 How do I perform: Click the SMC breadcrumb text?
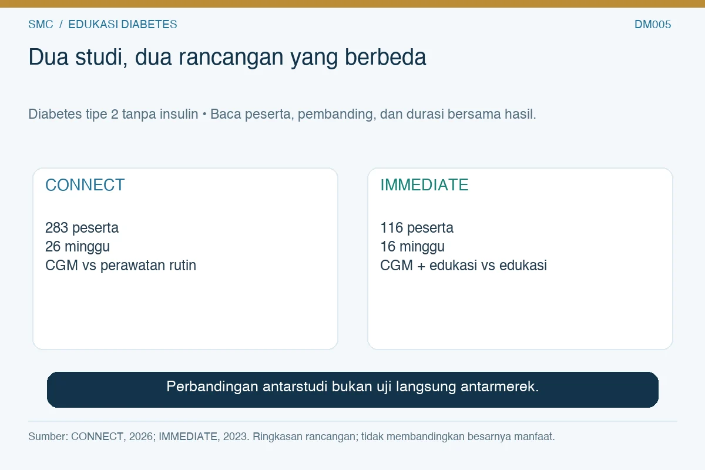[x=41, y=25]
